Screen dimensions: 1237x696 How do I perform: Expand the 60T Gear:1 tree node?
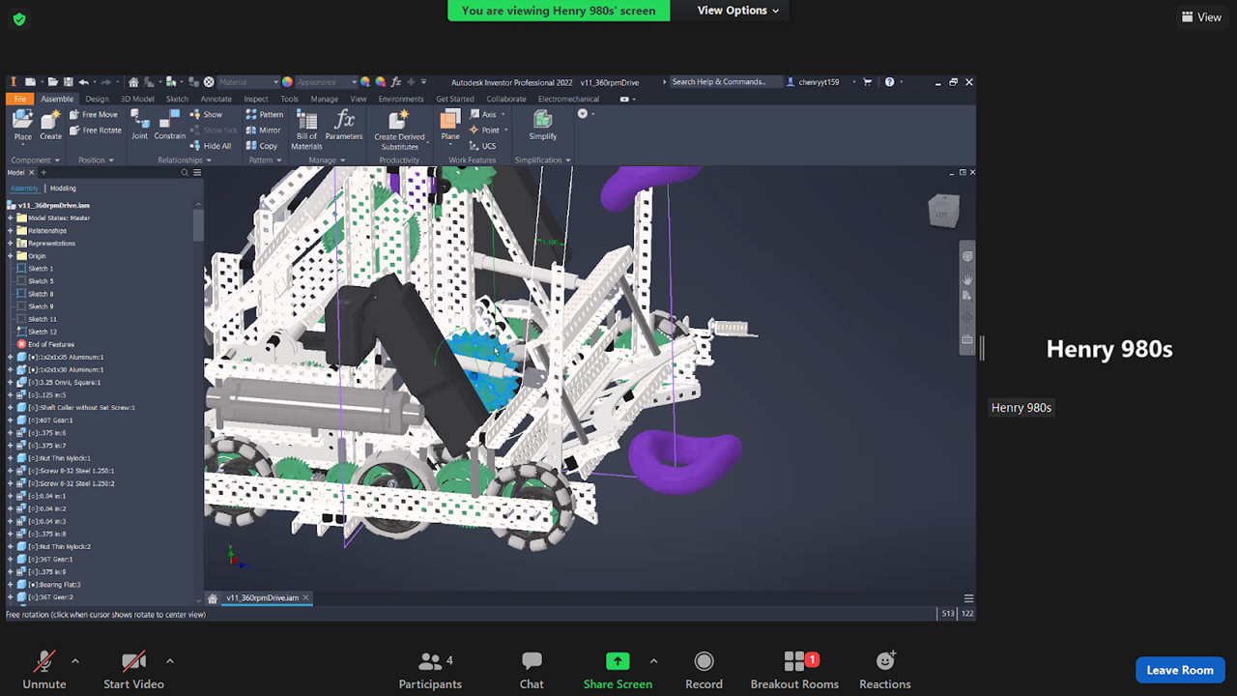pyautogui.click(x=11, y=420)
